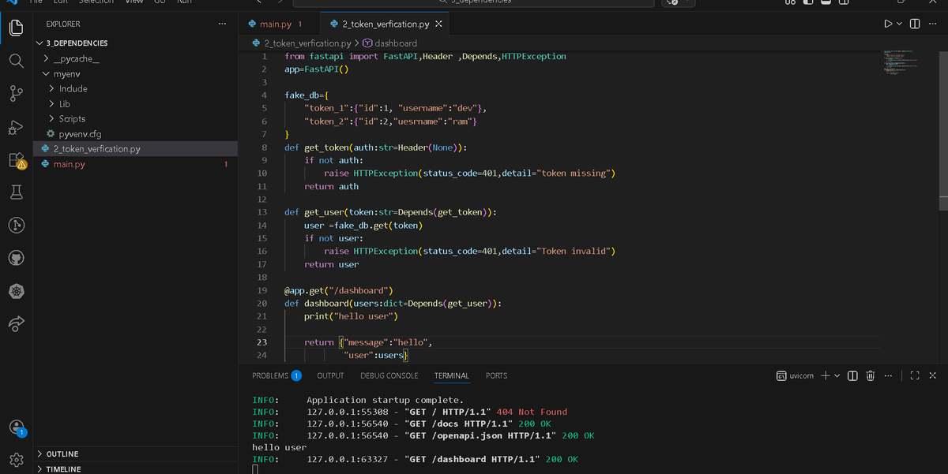The height and width of the screenshot is (474, 948).
Task: Open the Explorer view in activity bar
Action: [x=16, y=28]
